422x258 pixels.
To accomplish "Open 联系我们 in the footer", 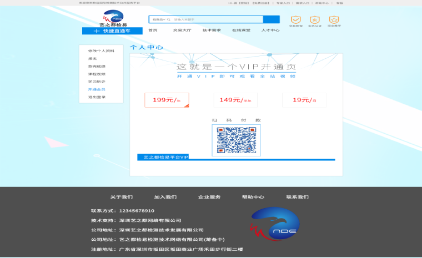I will point(298,197).
